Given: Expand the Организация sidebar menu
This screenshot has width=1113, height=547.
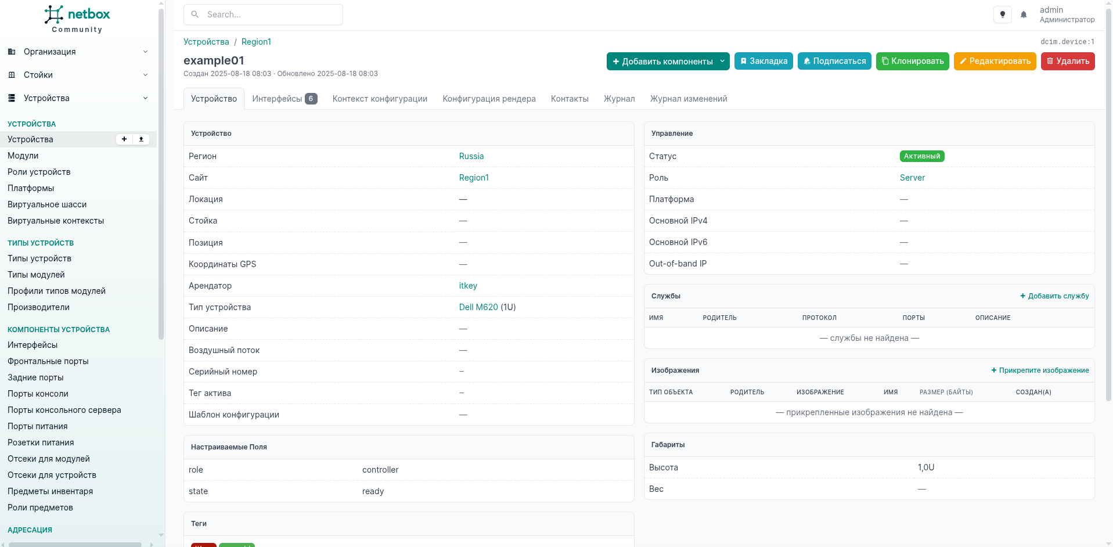Looking at the screenshot, I should (78, 52).
